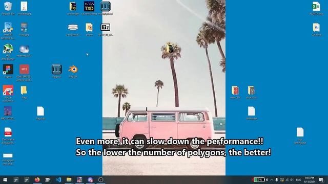Open the ENG language indicator
The height and width of the screenshot is (184, 328).
tap(298, 180)
